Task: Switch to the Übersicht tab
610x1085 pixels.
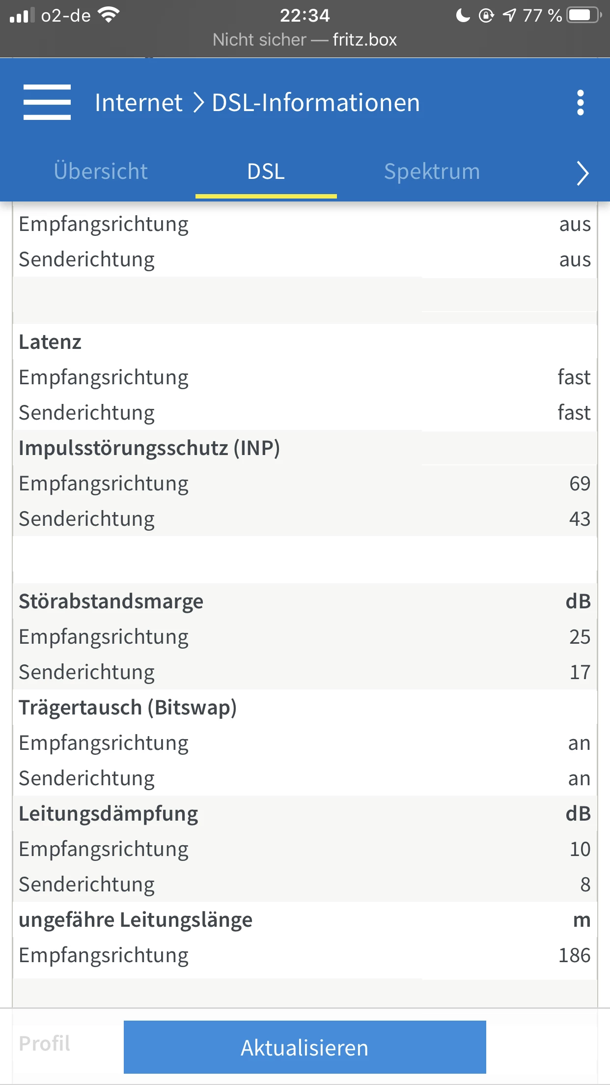Action: tap(101, 171)
